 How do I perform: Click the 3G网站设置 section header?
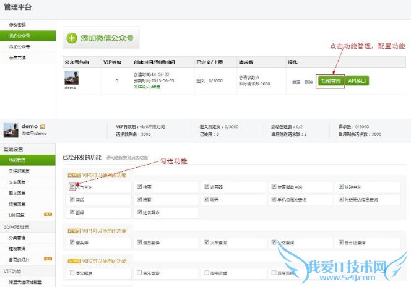pyautogui.click(x=16, y=226)
